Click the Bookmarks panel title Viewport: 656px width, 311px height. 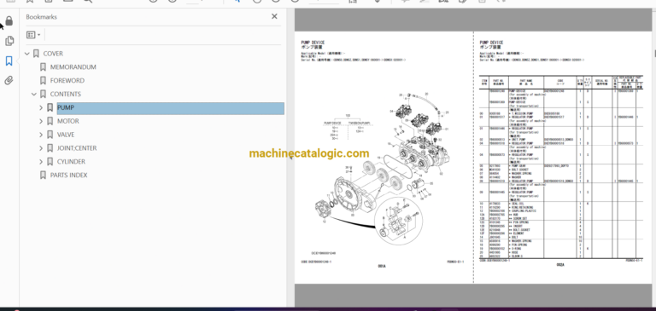click(41, 17)
